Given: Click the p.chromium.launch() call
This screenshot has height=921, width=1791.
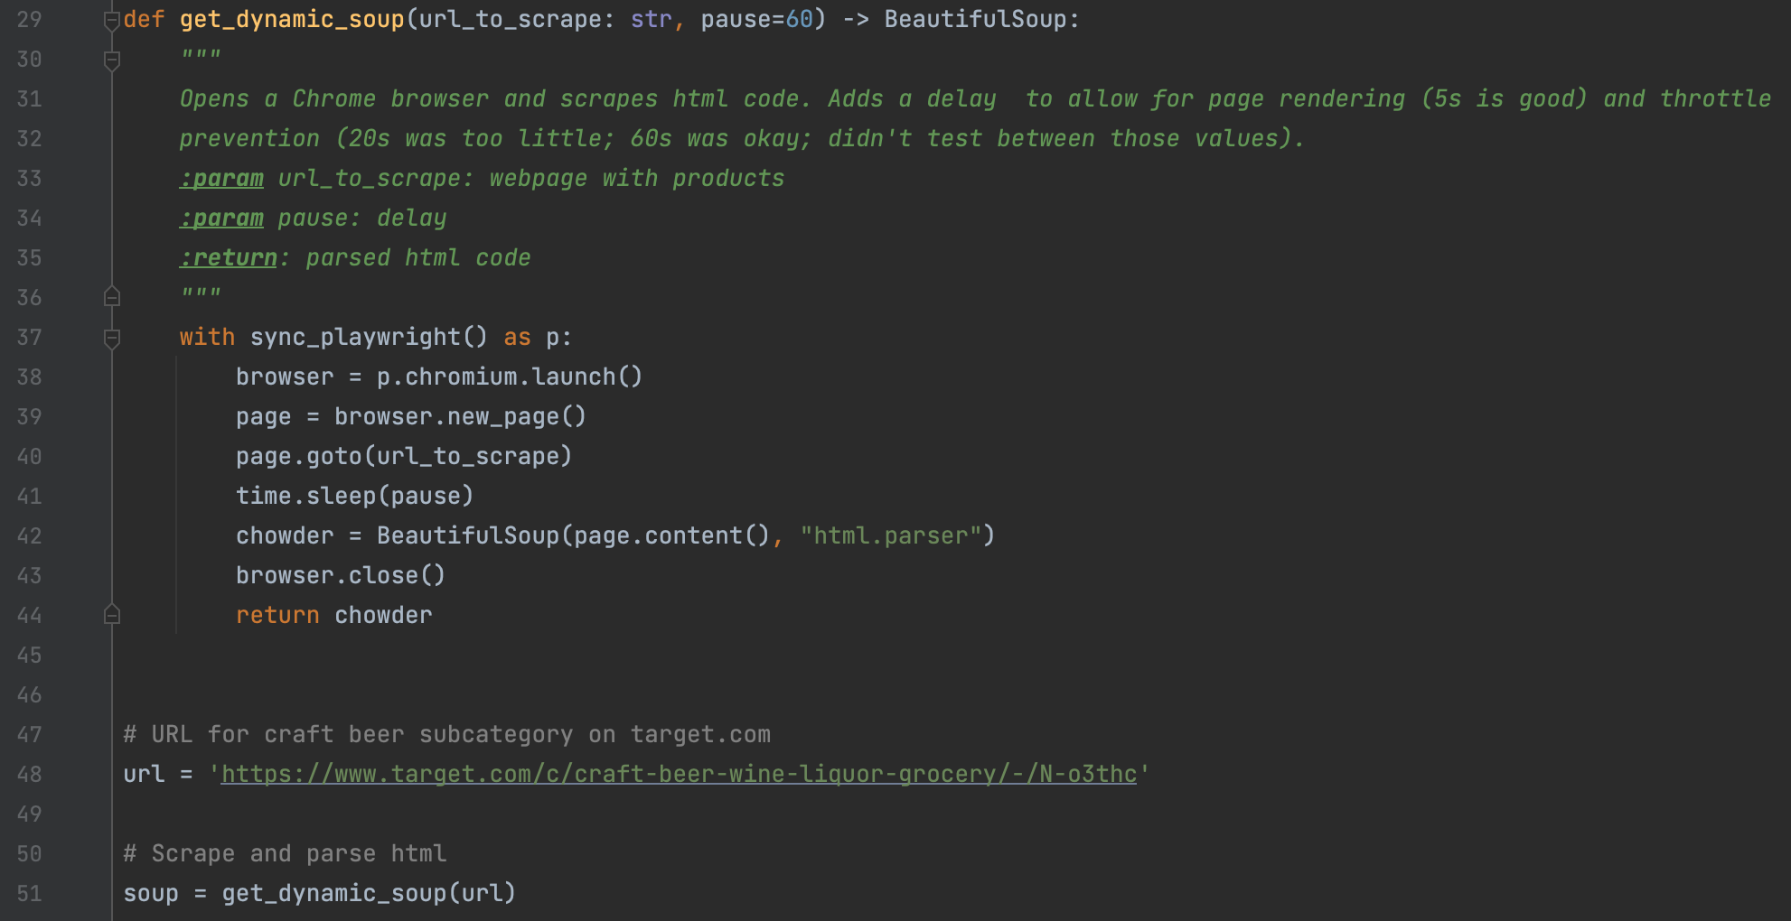Looking at the screenshot, I should pos(509,377).
